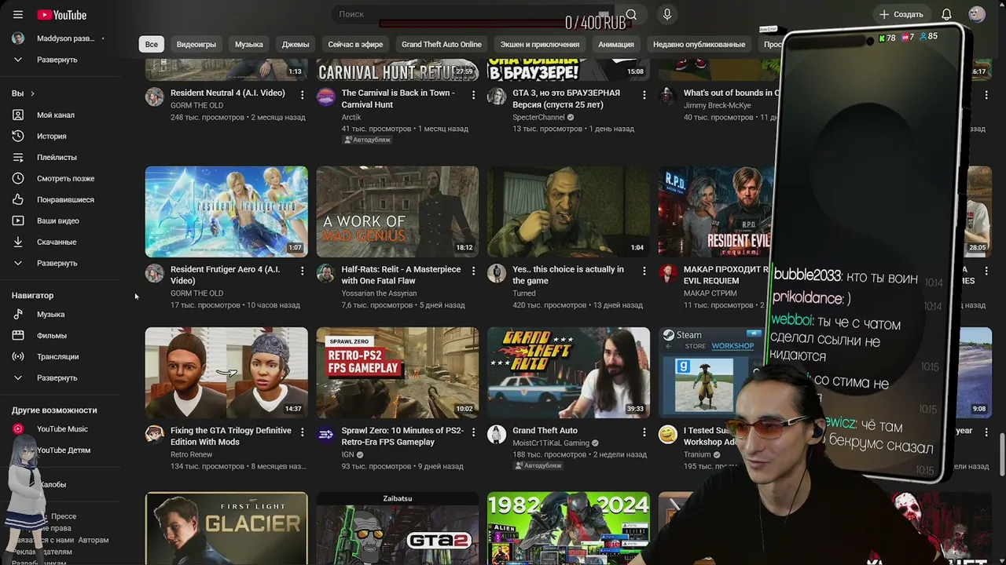Start voice search with the microphone
This screenshot has width=1006, height=565.
pyautogui.click(x=667, y=14)
